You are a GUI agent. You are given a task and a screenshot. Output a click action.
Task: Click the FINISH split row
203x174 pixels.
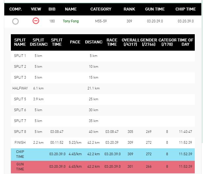pos(103,142)
